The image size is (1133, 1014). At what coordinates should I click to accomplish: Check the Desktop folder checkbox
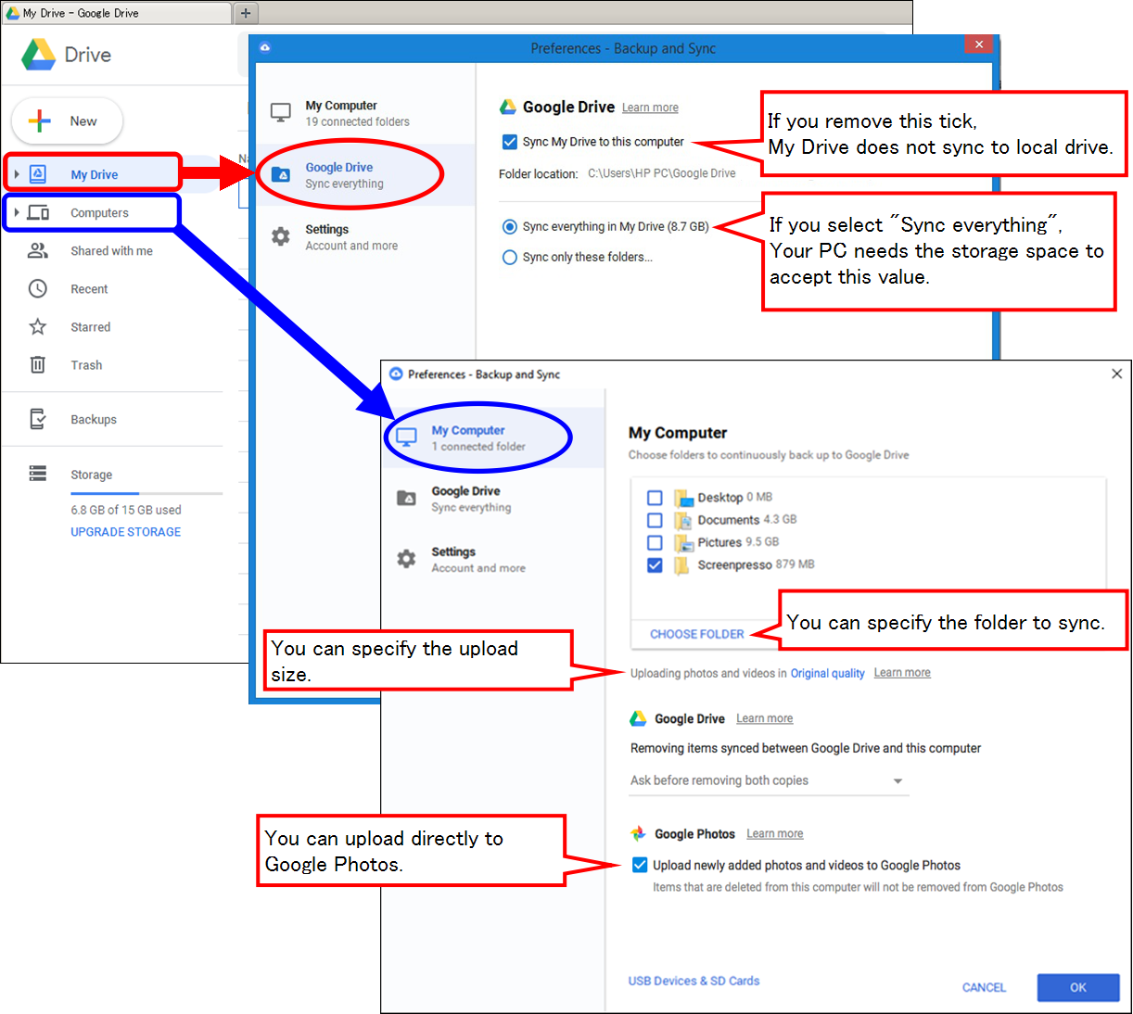[x=655, y=498]
